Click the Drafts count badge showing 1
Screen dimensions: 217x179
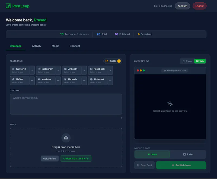coord(119,61)
